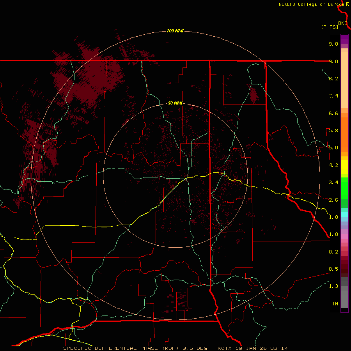The width and height of the screenshot is (351, 351).
Task: Click the 2.6 scale value
Action: [x=333, y=200]
